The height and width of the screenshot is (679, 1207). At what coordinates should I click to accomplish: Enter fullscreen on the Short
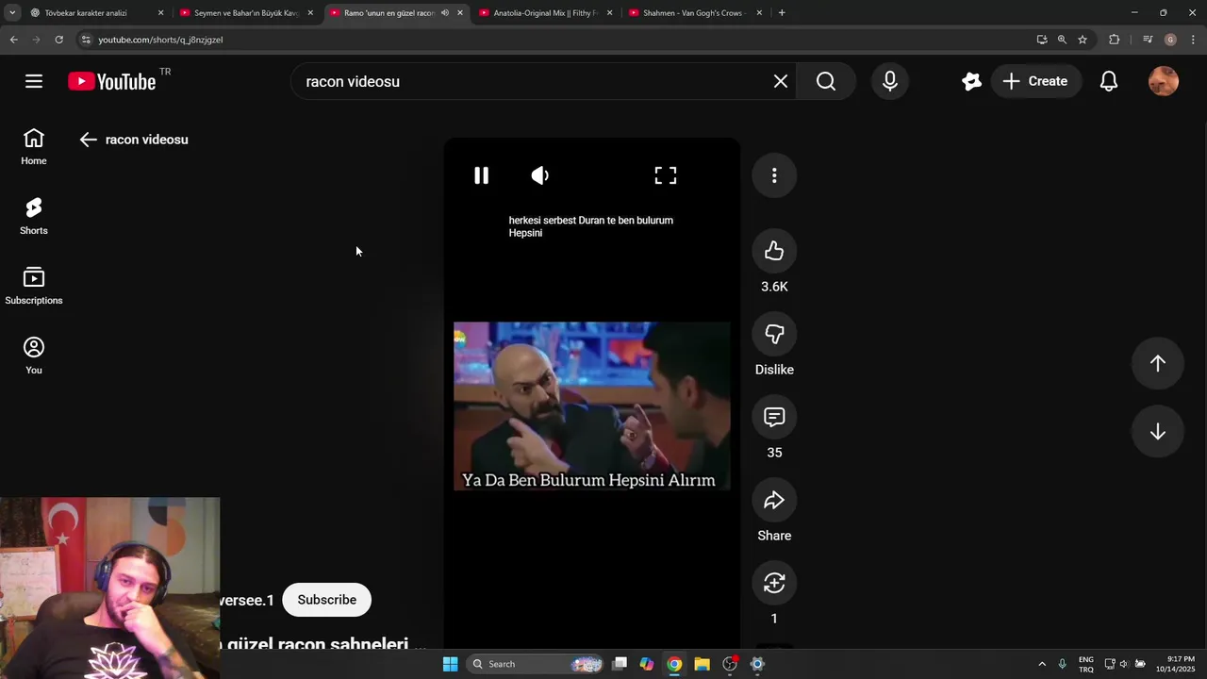click(x=666, y=175)
